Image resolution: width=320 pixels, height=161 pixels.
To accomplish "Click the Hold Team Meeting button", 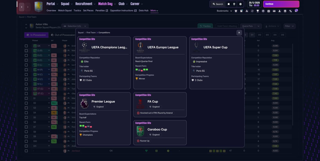I will pos(227,26).
